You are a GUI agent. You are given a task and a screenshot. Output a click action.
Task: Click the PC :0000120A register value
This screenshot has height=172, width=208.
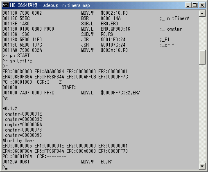point(17,156)
